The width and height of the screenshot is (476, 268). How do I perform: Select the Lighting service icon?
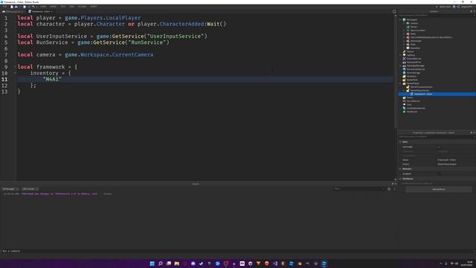point(405,55)
